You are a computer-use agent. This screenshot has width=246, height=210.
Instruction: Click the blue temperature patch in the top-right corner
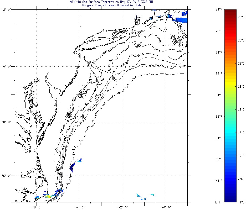pos(181,20)
